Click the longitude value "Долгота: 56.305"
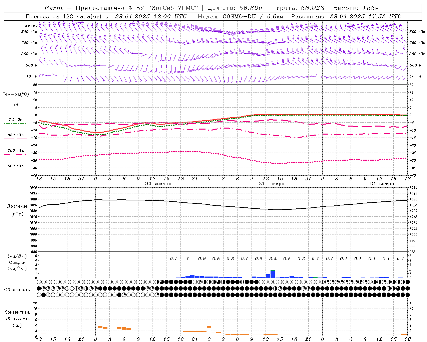Screen dimensions: 427x342 tap(235, 8)
